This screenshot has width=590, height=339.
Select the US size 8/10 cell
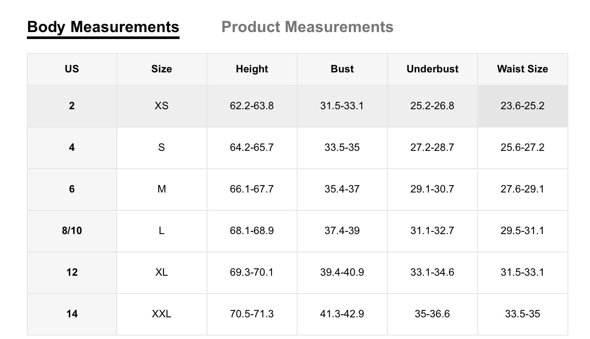pos(72,231)
